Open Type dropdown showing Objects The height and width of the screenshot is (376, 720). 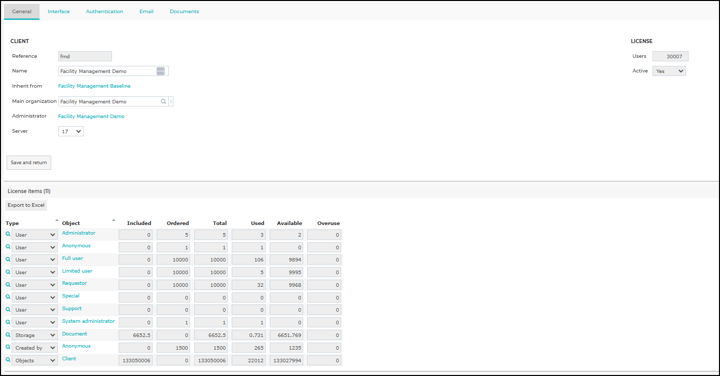[x=34, y=360]
